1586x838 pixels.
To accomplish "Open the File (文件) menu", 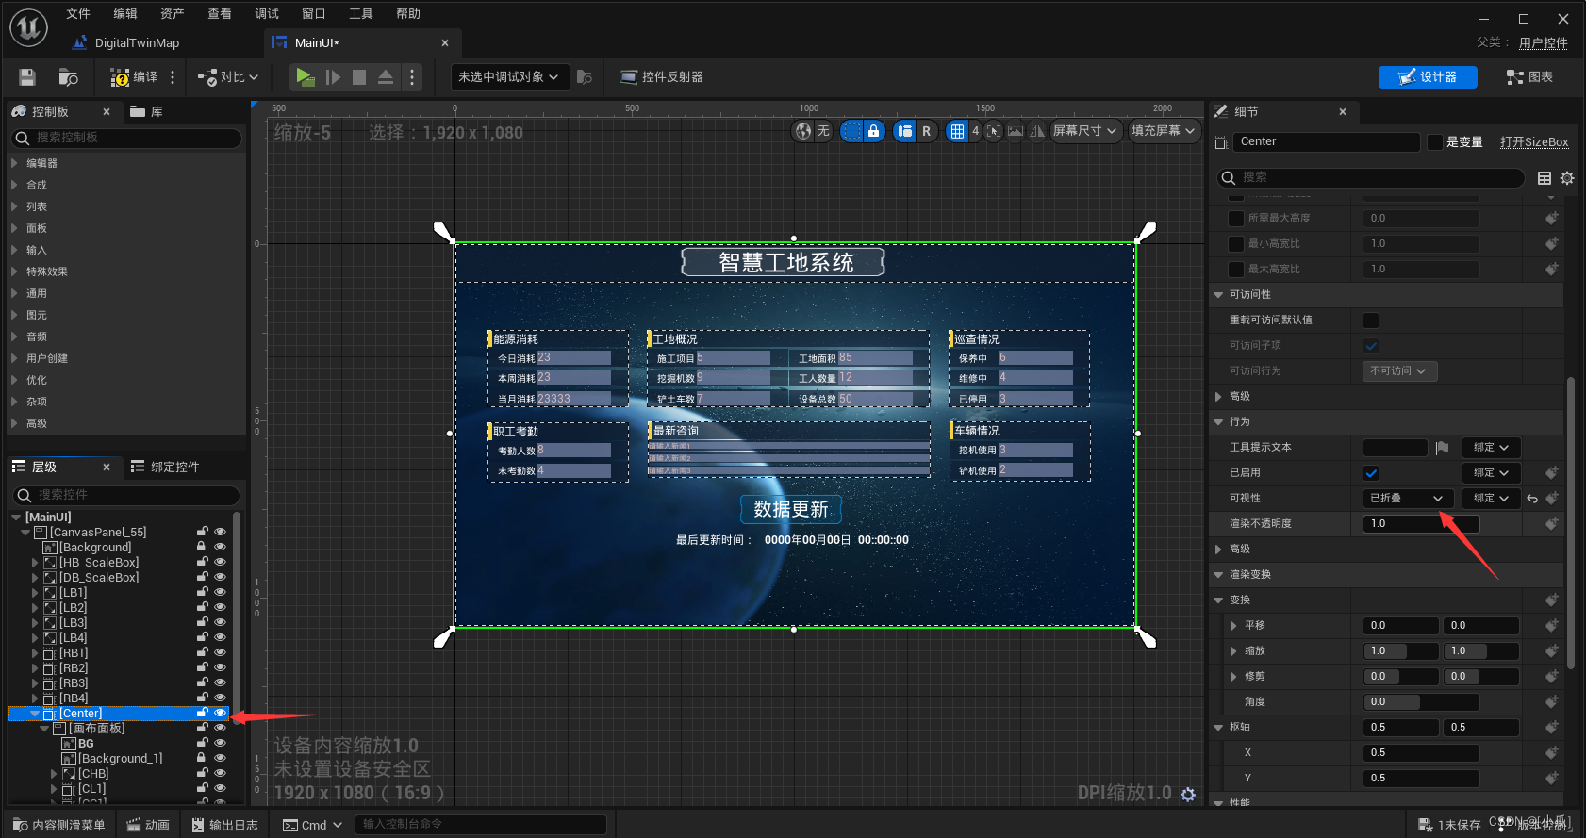I will (x=78, y=14).
